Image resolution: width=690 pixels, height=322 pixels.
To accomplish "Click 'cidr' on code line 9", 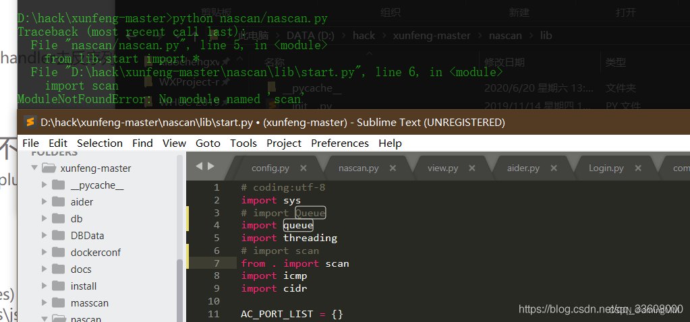I will [x=295, y=288].
